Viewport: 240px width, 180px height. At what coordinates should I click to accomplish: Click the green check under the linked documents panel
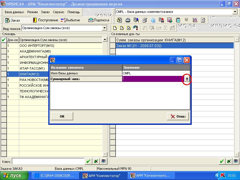pyautogui.click(x=222, y=161)
